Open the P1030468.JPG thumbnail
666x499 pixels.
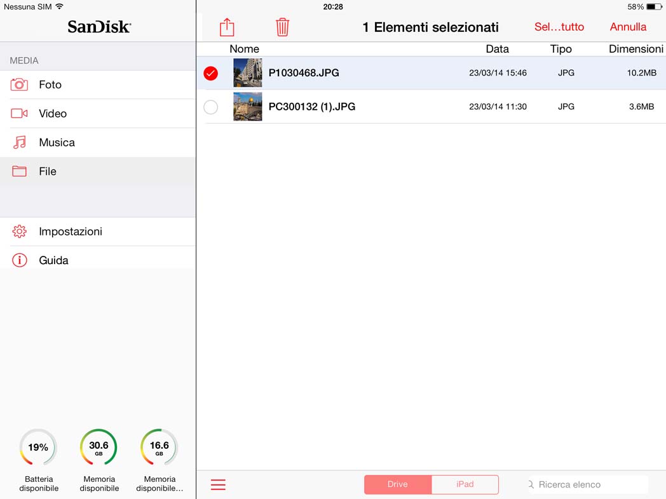tap(248, 73)
